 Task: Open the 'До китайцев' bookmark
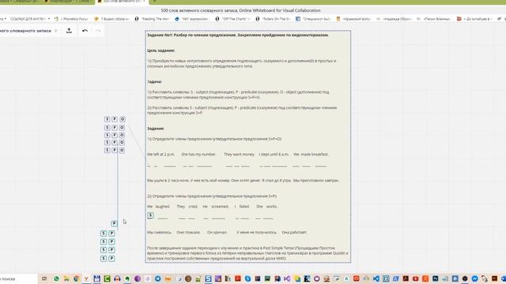[474, 19]
